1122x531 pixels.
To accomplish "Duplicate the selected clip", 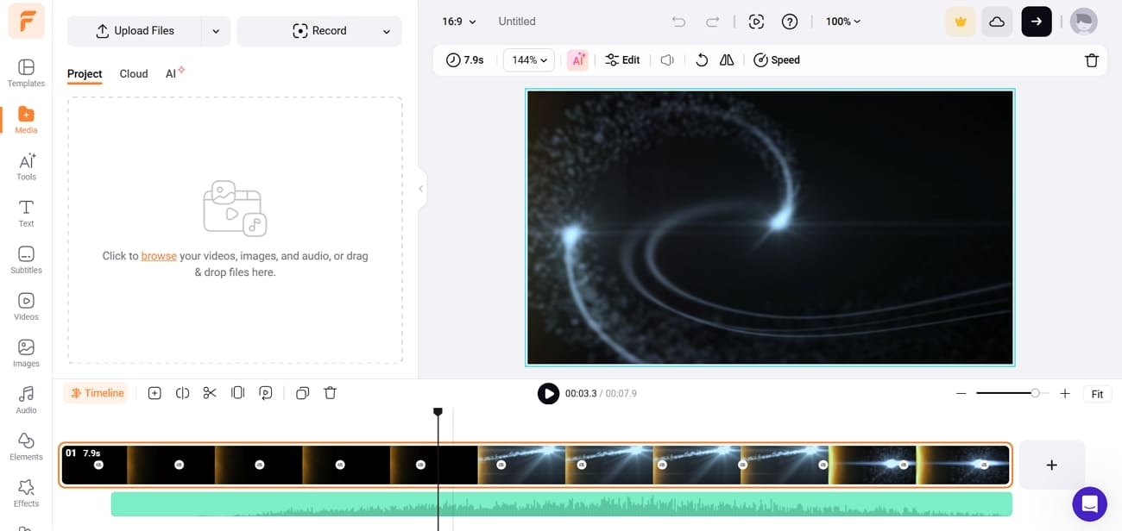I will coord(302,392).
